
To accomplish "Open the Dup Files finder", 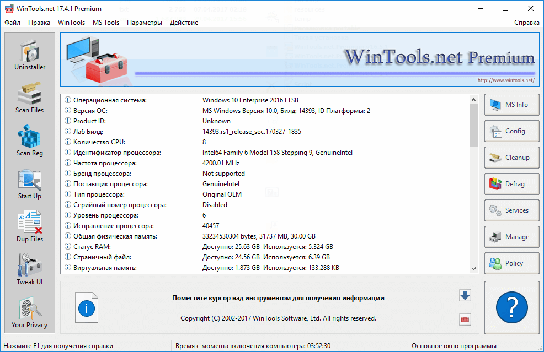I will point(30,227).
